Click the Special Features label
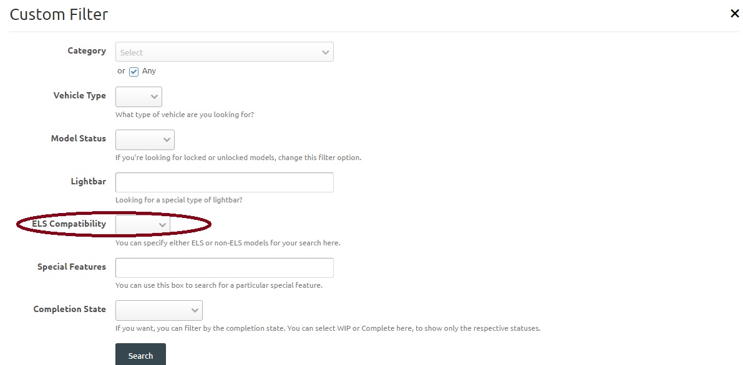 coord(71,267)
